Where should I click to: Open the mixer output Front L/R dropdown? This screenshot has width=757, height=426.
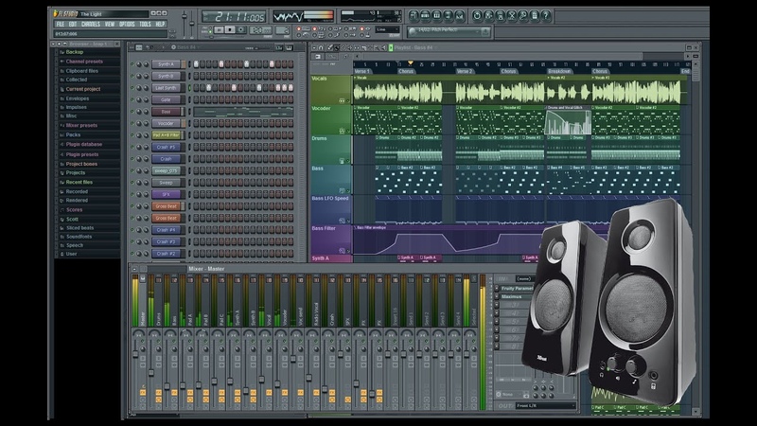(x=547, y=406)
